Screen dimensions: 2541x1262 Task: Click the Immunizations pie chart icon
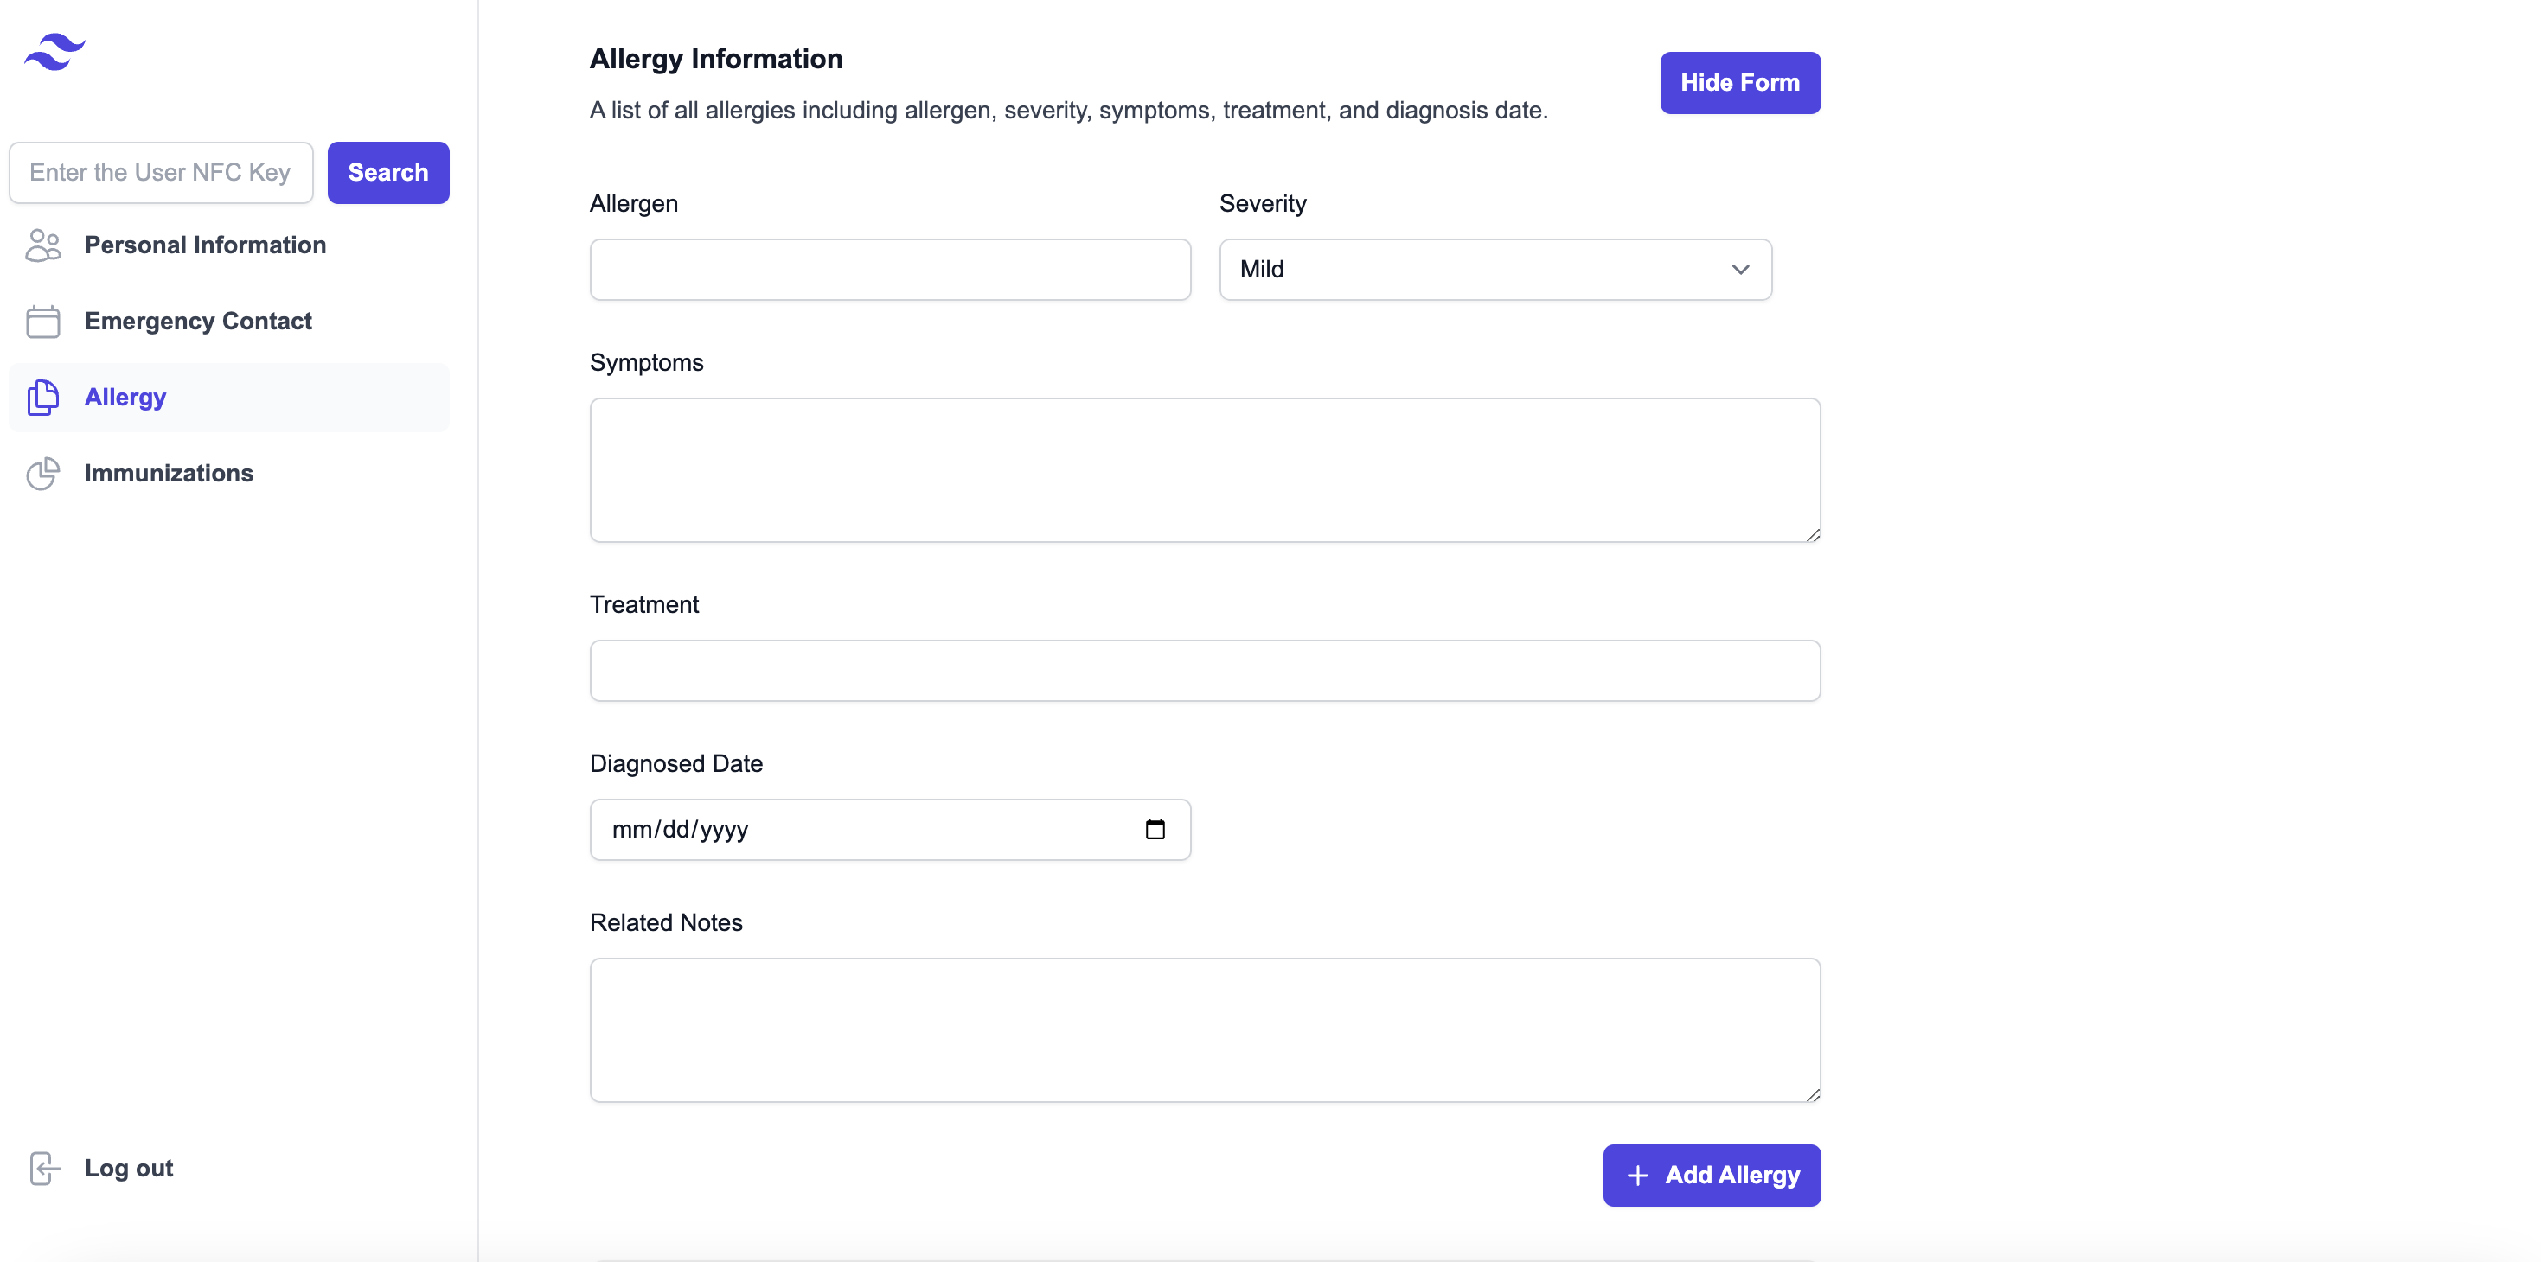coord(42,474)
